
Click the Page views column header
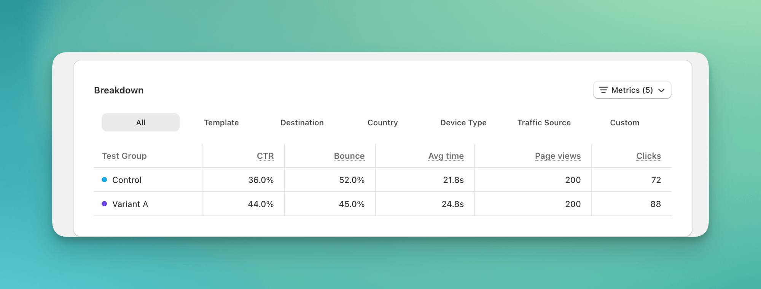tap(558, 156)
